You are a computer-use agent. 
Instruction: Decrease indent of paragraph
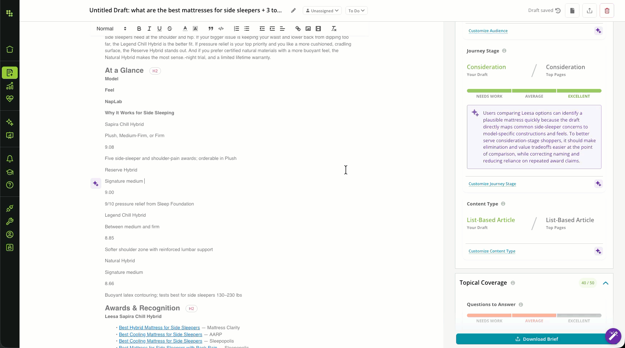pyautogui.click(x=262, y=29)
